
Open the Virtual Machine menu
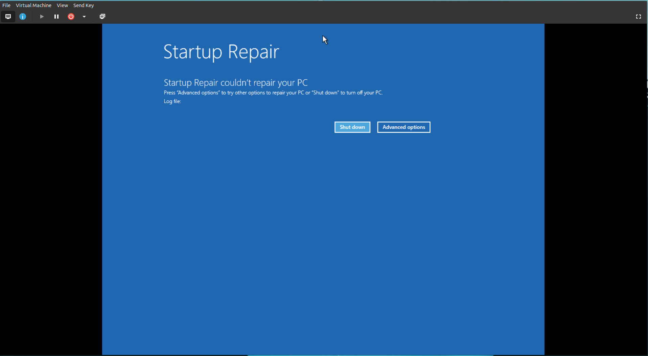tap(33, 5)
